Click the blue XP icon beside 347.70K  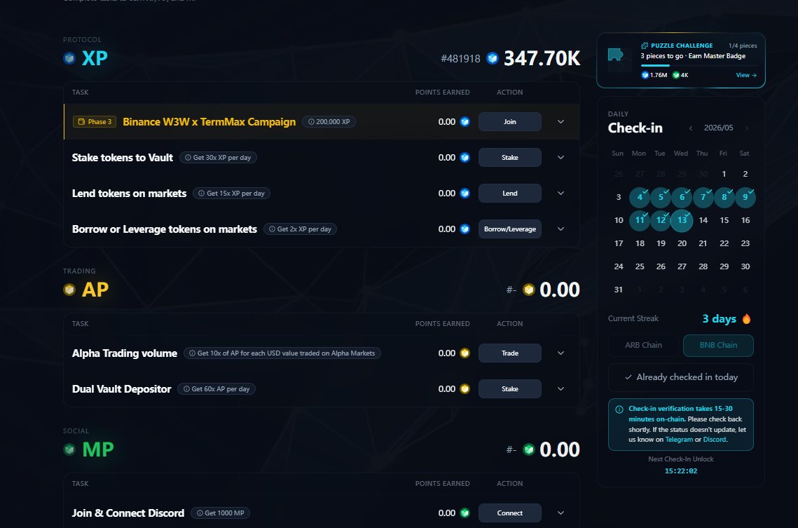pos(492,58)
